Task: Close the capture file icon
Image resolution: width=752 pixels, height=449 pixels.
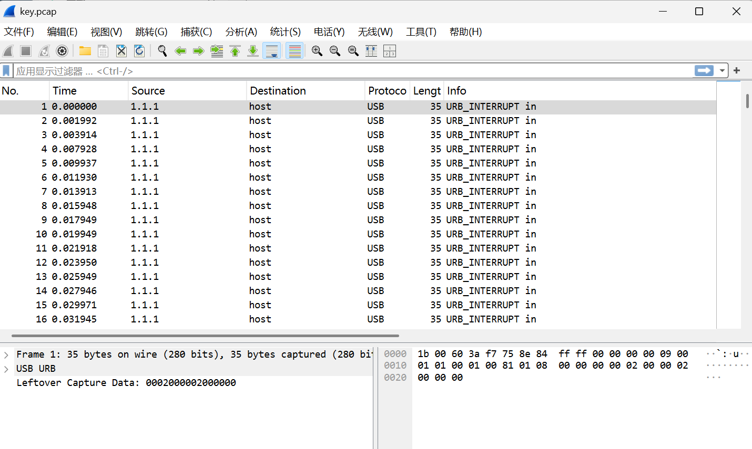Action: [121, 51]
